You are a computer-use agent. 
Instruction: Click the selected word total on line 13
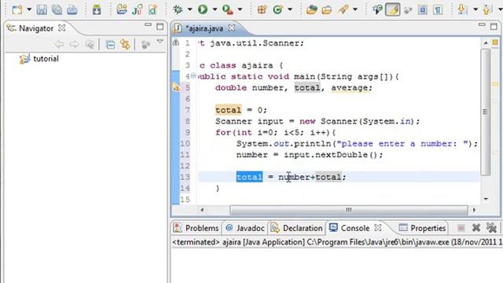point(249,177)
